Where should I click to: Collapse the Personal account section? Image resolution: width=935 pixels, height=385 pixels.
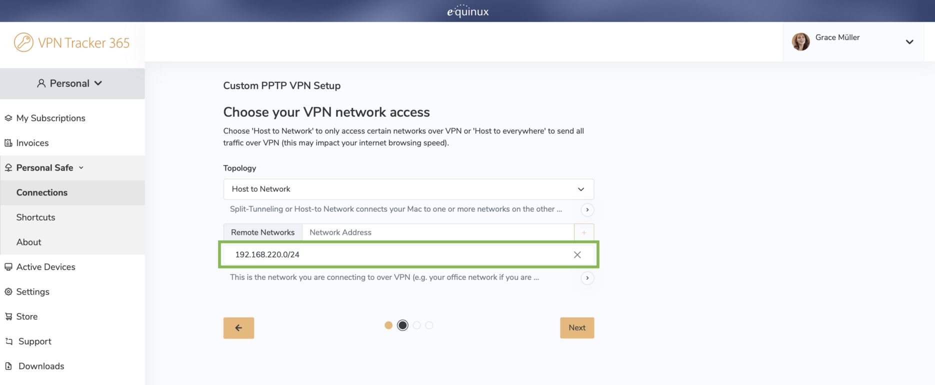click(98, 83)
